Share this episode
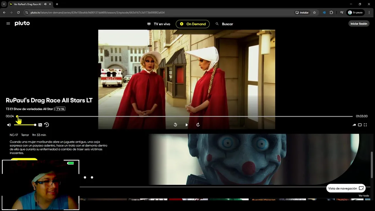Image resolution: width=375 pixels, height=211 pixels. point(354,125)
